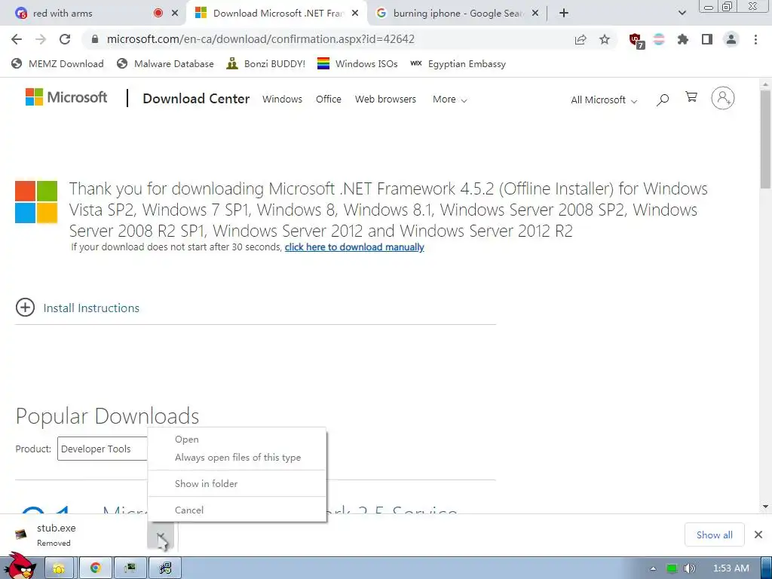Close the 'burning iphone' tab
Image resolution: width=772 pixels, height=579 pixels.
coord(536,14)
